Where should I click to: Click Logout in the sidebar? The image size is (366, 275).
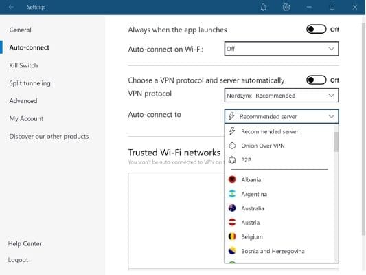pos(18,260)
